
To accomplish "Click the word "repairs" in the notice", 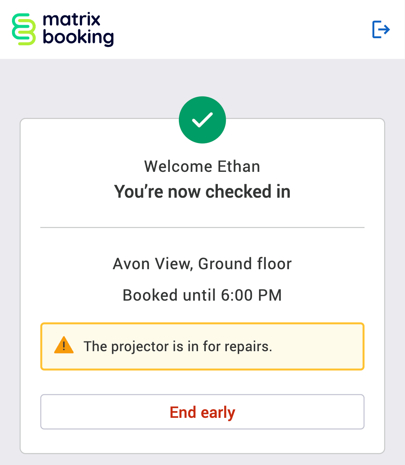I will pos(248,347).
